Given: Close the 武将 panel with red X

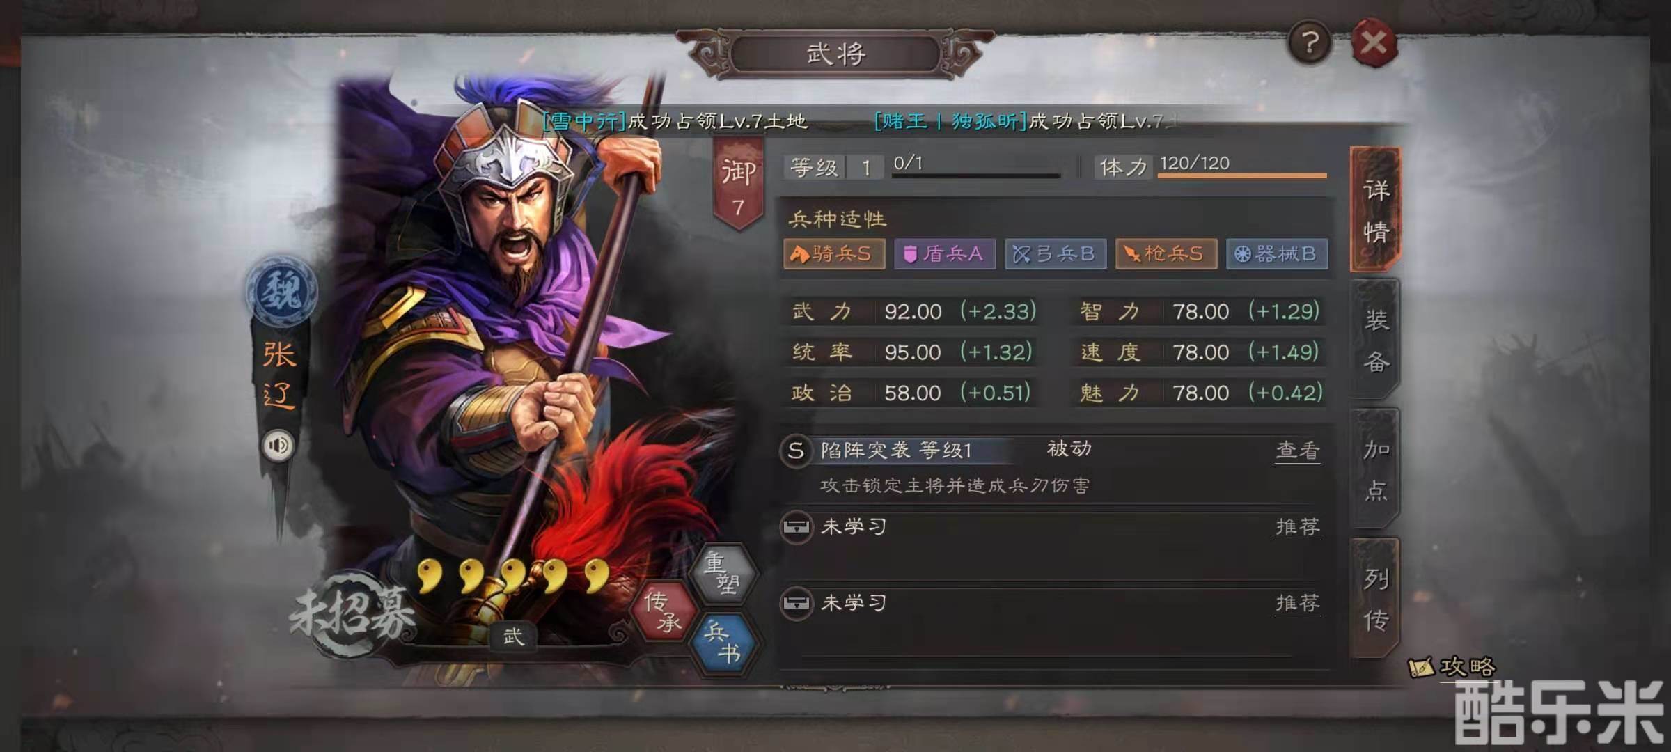Looking at the screenshot, I should 1374,44.
